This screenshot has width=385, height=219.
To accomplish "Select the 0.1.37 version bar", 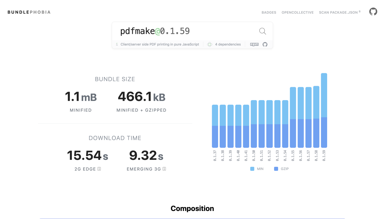I will coord(215,126).
